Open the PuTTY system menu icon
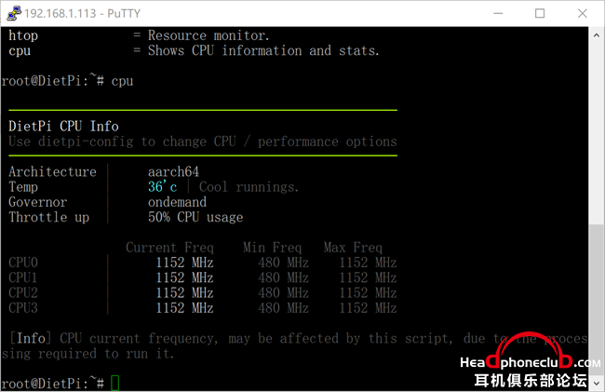 point(14,13)
